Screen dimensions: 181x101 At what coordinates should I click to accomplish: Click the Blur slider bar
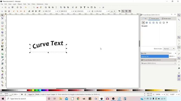point(155,53)
